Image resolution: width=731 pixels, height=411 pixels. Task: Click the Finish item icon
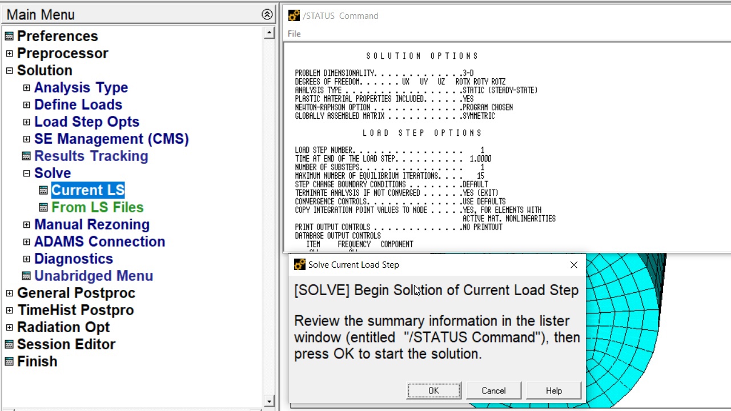tap(9, 362)
